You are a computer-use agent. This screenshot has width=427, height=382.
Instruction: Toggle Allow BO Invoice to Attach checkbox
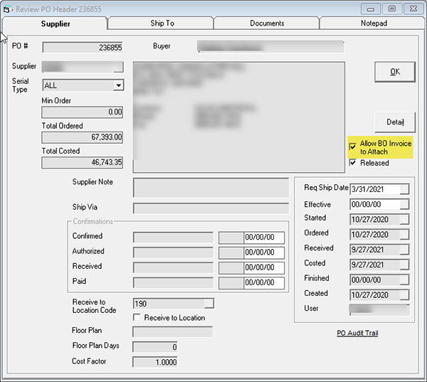pos(353,147)
